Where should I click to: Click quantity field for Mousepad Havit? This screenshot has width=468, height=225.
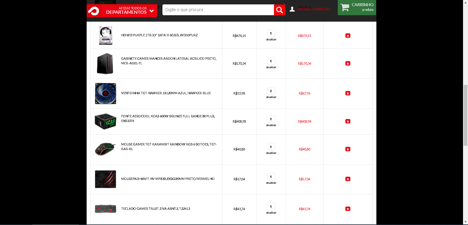[x=271, y=177]
